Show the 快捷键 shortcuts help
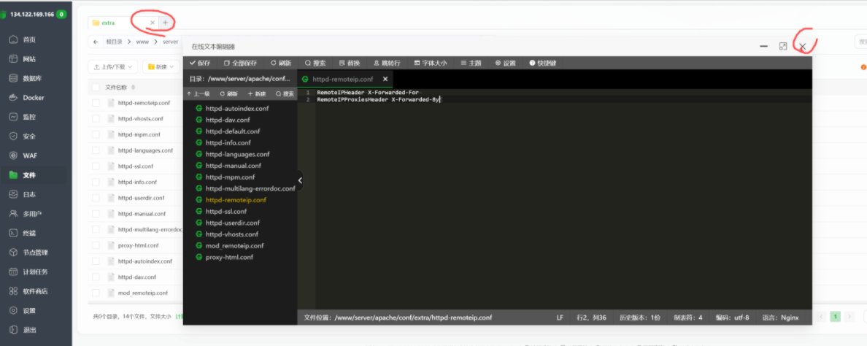867x346 pixels. (542, 63)
